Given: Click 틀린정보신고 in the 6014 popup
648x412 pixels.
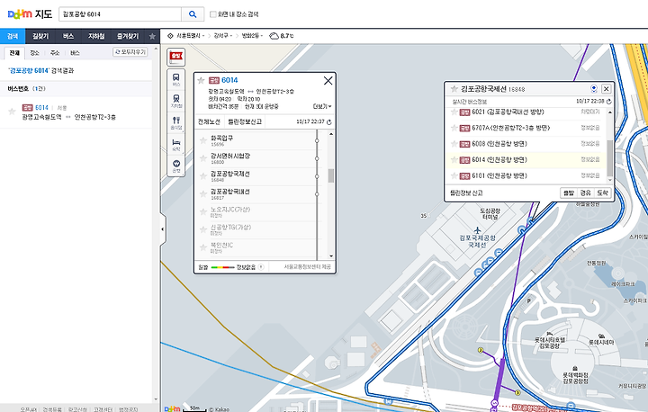Looking at the screenshot, I should (245, 122).
